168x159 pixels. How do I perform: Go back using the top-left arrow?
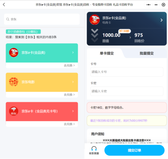(4, 5)
